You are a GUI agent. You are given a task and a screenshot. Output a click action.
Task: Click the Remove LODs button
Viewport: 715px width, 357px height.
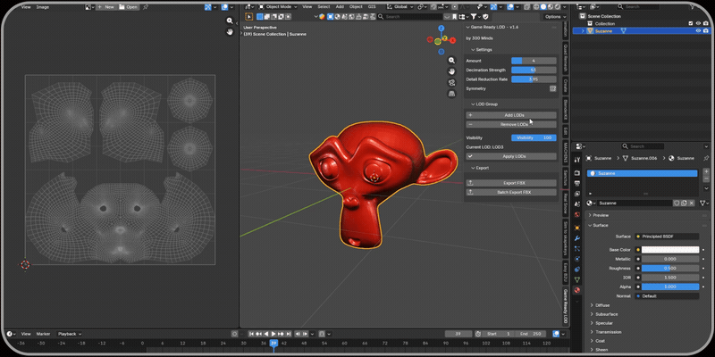pos(511,124)
